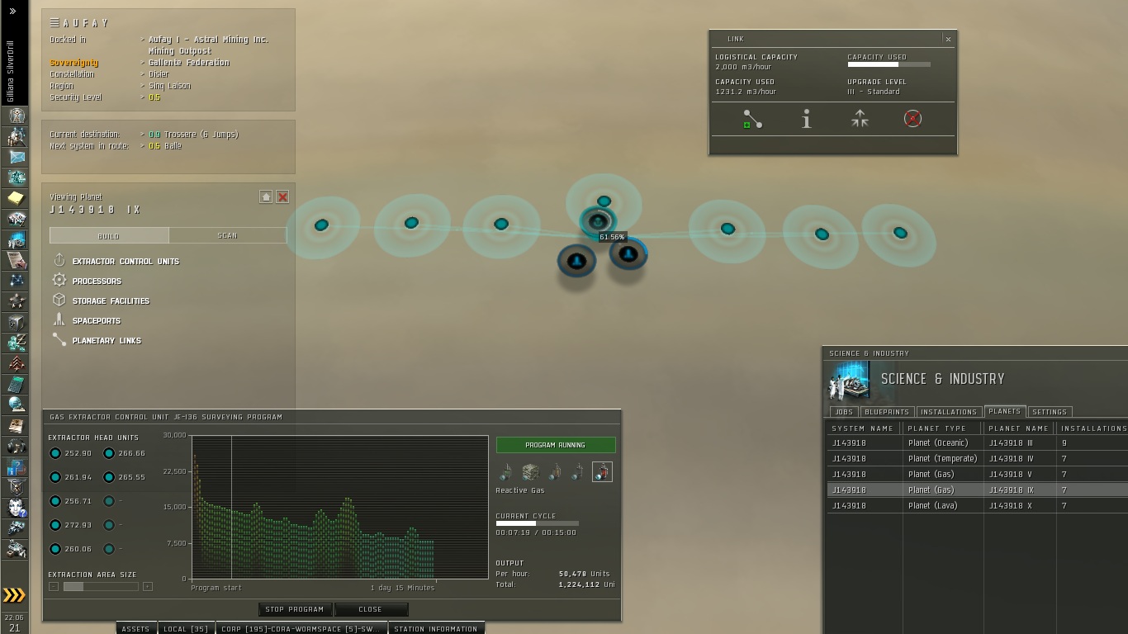This screenshot has height=634, width=1128.
Task: Open the Aufay system menu icon
Action: 55,23
